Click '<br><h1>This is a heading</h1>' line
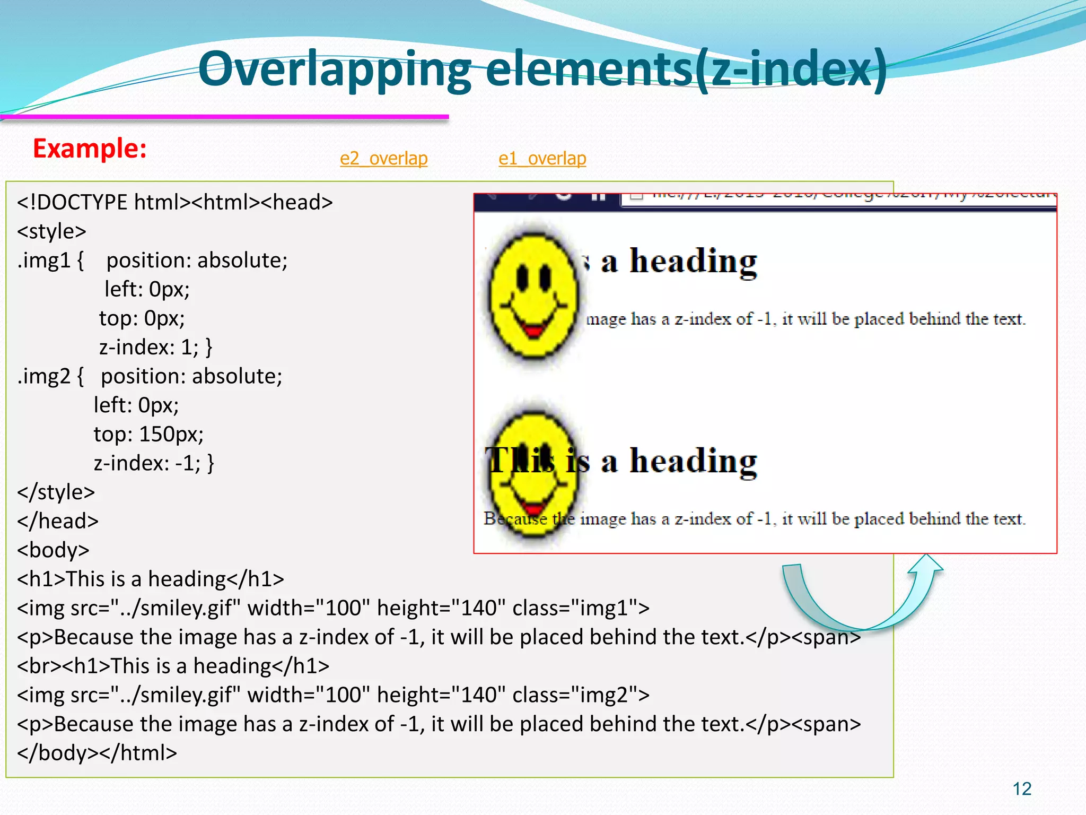 click(173, 666)
